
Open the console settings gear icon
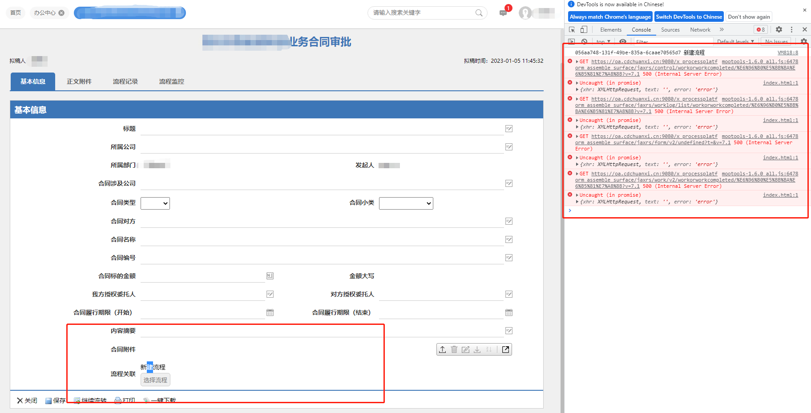[803, 41]
